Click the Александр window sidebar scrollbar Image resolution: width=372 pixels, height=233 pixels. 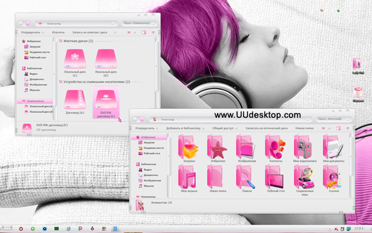[169, 156]
